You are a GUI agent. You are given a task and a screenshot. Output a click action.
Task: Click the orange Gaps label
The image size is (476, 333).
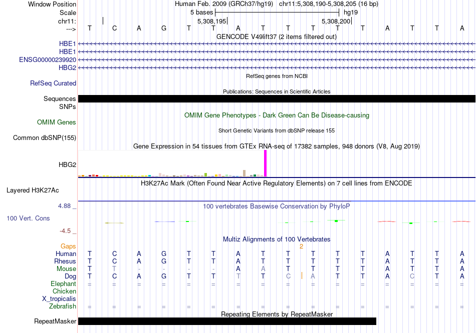(x=68, y=246)
